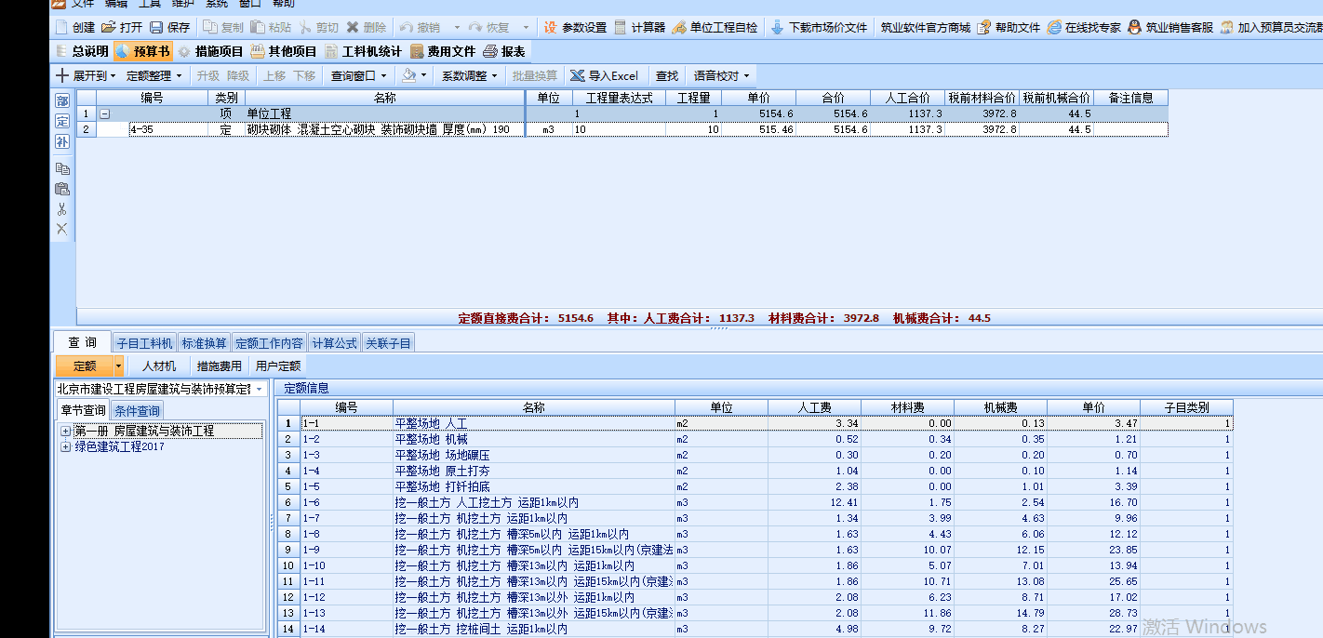Click 下载市场价文件 download icon
This screenshot has width=1323, height=638.
778,28
